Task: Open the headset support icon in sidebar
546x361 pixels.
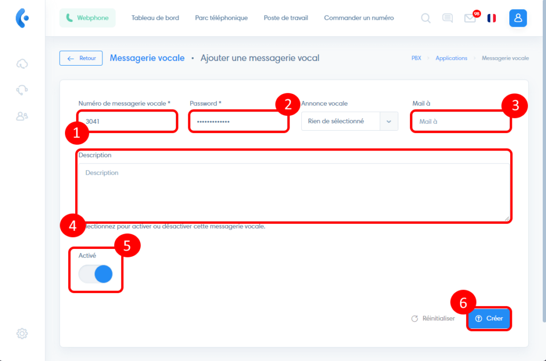Action: coord(22,90)
